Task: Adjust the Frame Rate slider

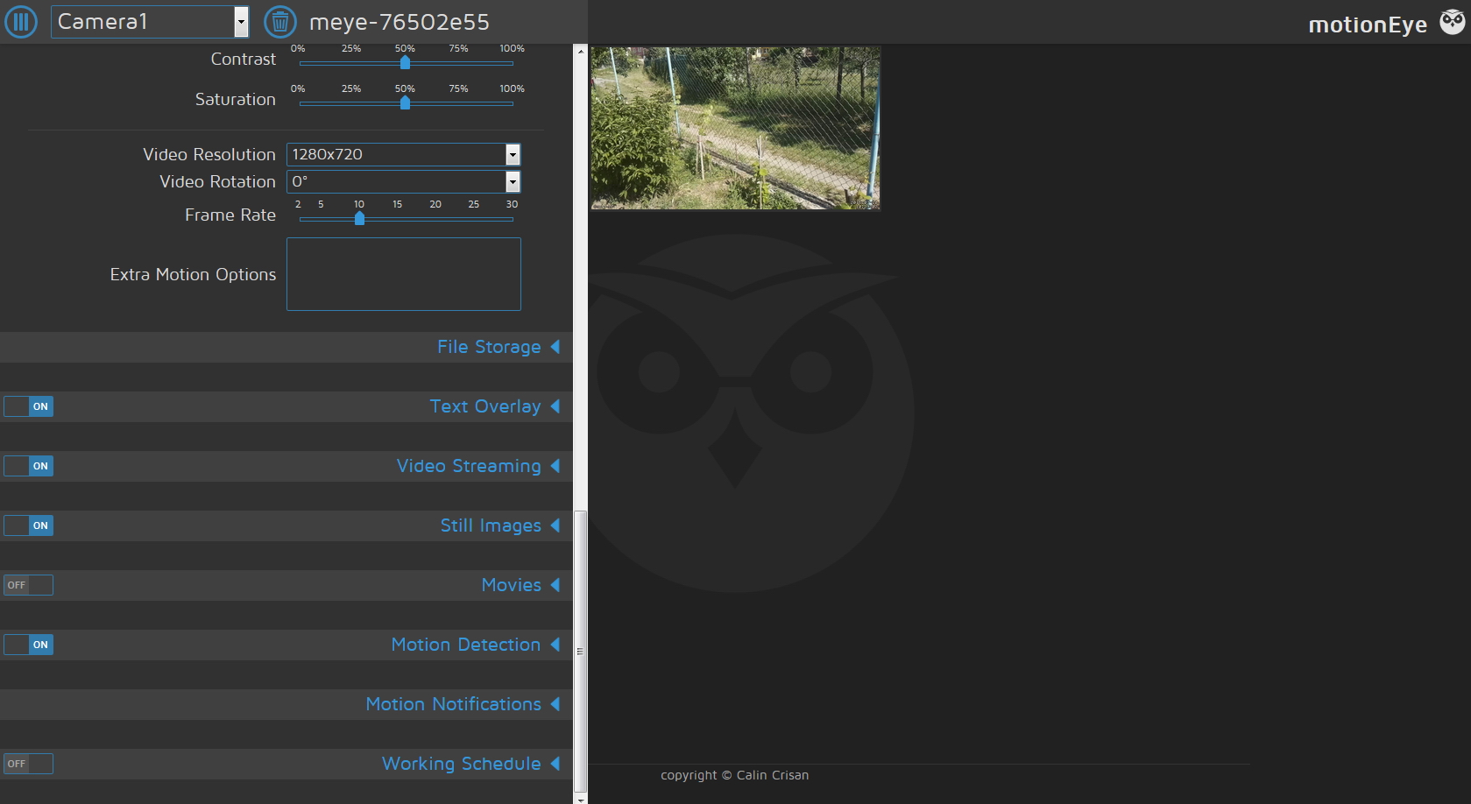Action: tap(359, 218)
